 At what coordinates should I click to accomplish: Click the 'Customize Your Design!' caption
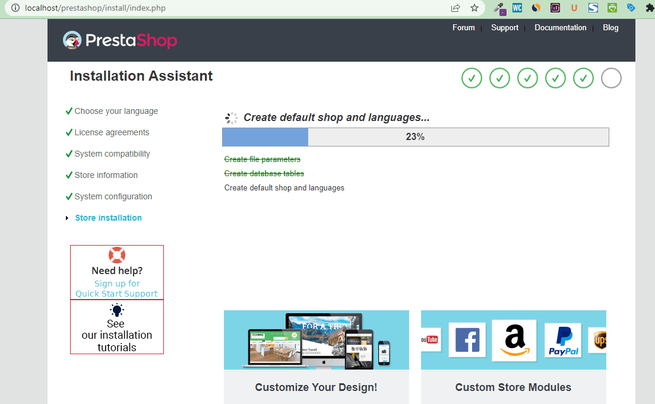click(317, 387)
